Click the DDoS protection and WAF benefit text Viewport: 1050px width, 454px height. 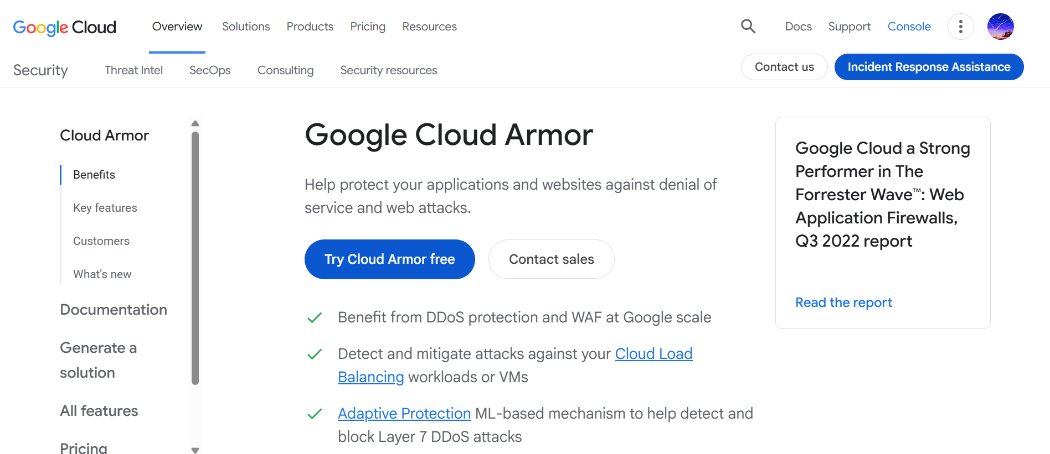(524, 317)
